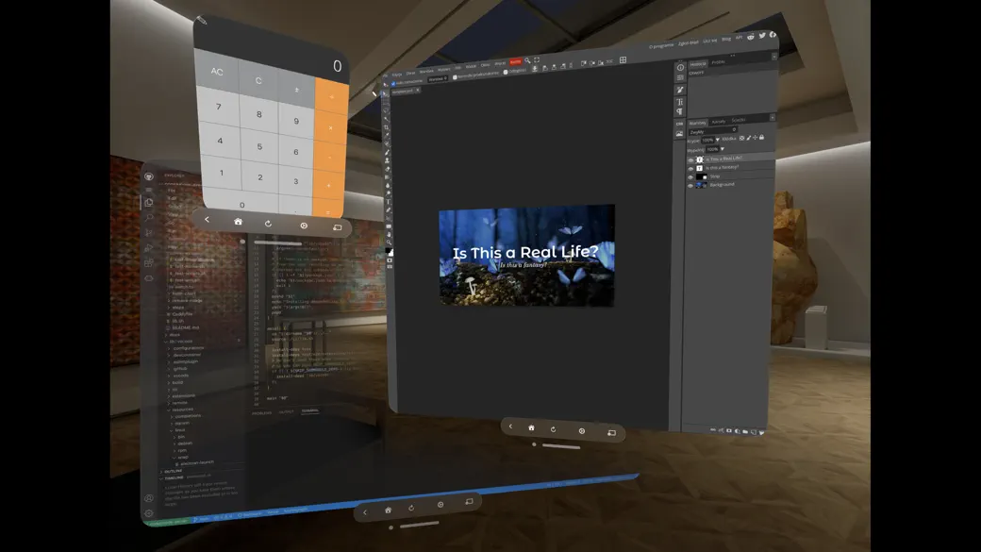Hide the 'Is this a fantasy?' layer
The image size is (981, 552).
click(x=690, y=169)
